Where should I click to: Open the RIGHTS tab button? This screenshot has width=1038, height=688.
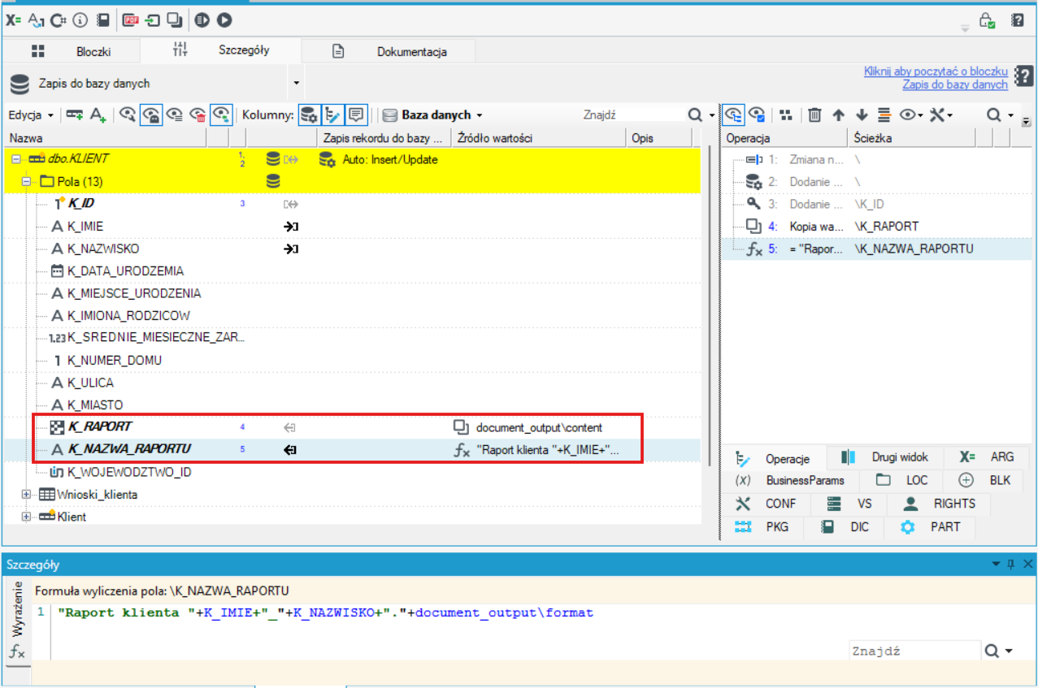pos(940,504)
